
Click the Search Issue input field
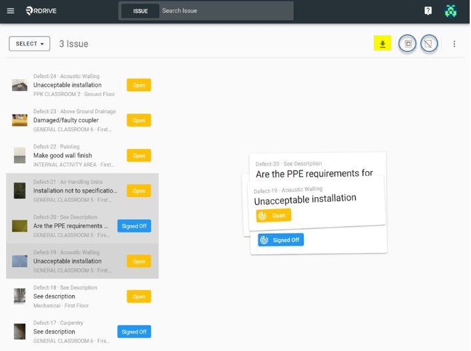226,11
